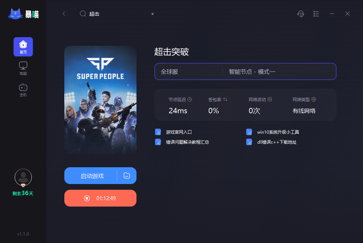Click the packet loss arrows icon
Screen dimensions: 363x243
coord(225,99)
